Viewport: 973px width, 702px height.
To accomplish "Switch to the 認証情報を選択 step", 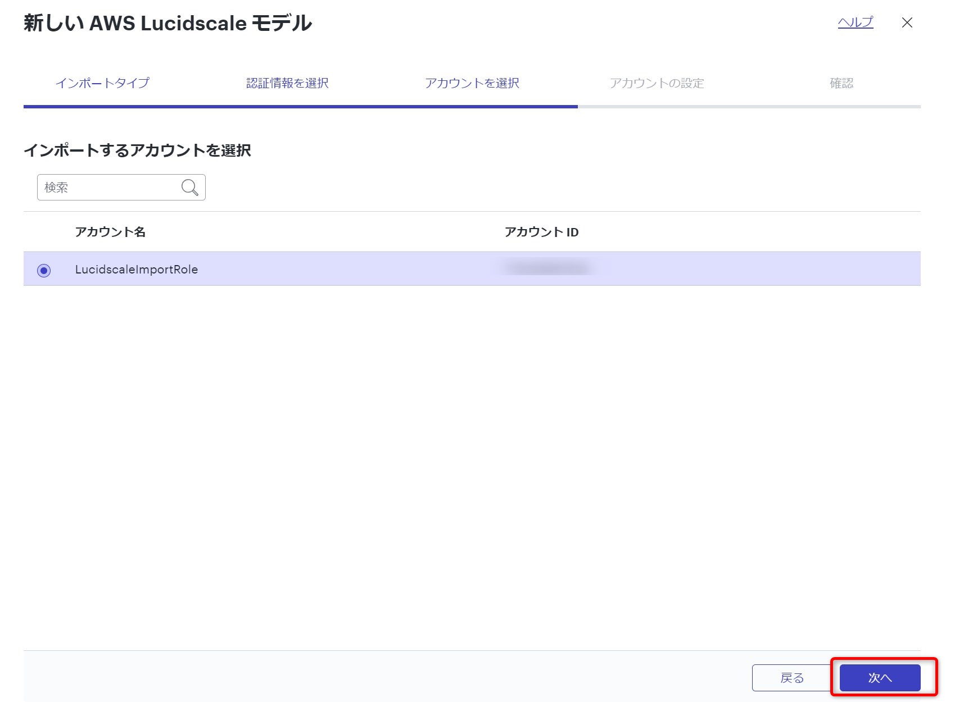I will pos(287,83).
